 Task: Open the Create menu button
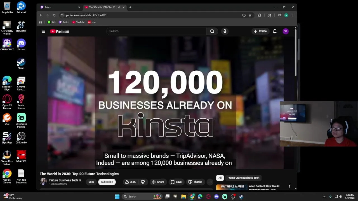coord(260,31)
